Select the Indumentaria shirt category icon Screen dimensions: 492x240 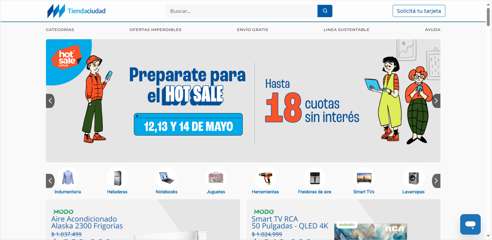click(x=68, y=178)
